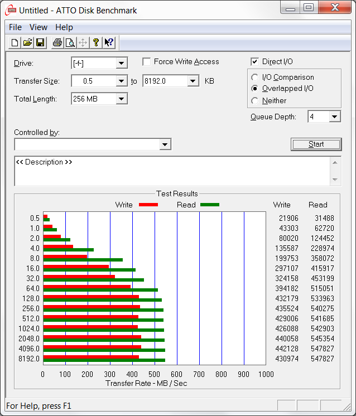Open the Total Length 256 MB dropdown
Screen dimensions: 356x416
(121, 99)
